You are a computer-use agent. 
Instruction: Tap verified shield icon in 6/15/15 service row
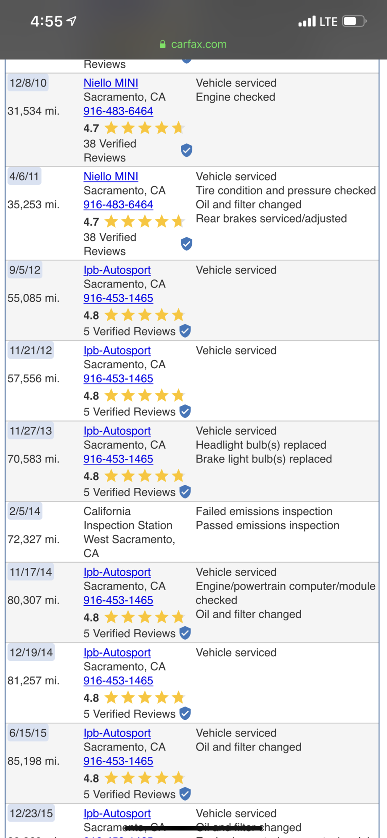click(x=185, y=794)
